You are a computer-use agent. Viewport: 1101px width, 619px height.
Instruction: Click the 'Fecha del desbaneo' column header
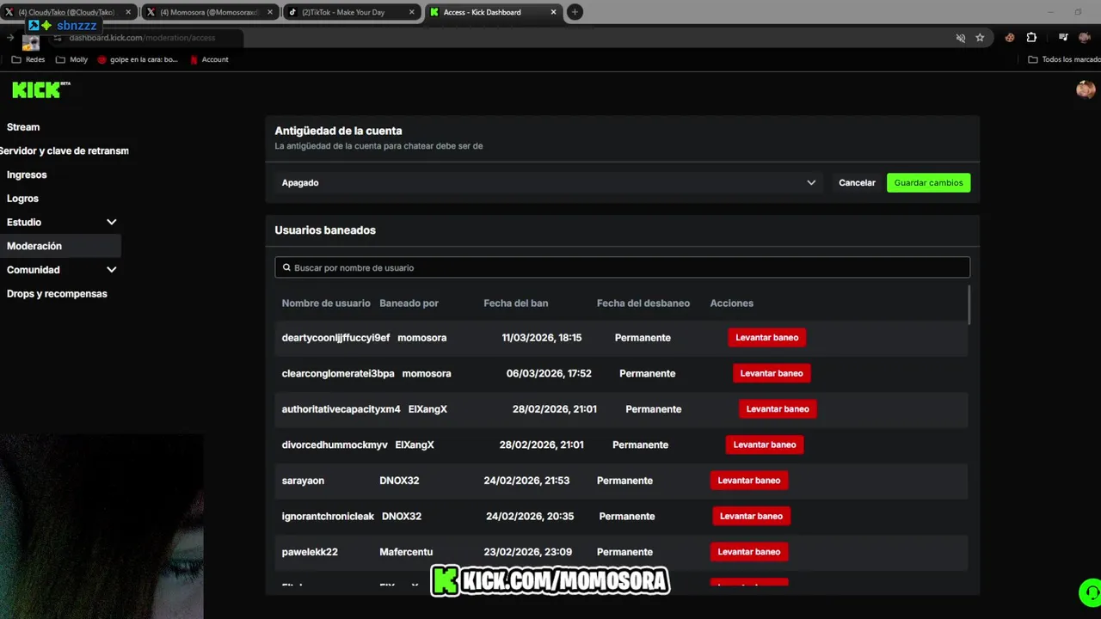click(643, 303)
